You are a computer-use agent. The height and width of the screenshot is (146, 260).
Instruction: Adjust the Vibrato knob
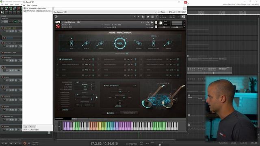[168, 43]
